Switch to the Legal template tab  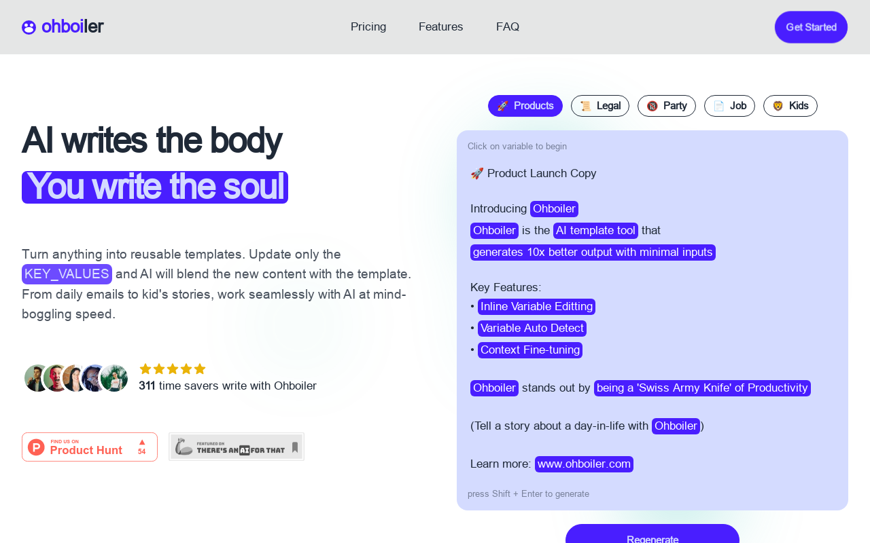(x=600, y=106)
